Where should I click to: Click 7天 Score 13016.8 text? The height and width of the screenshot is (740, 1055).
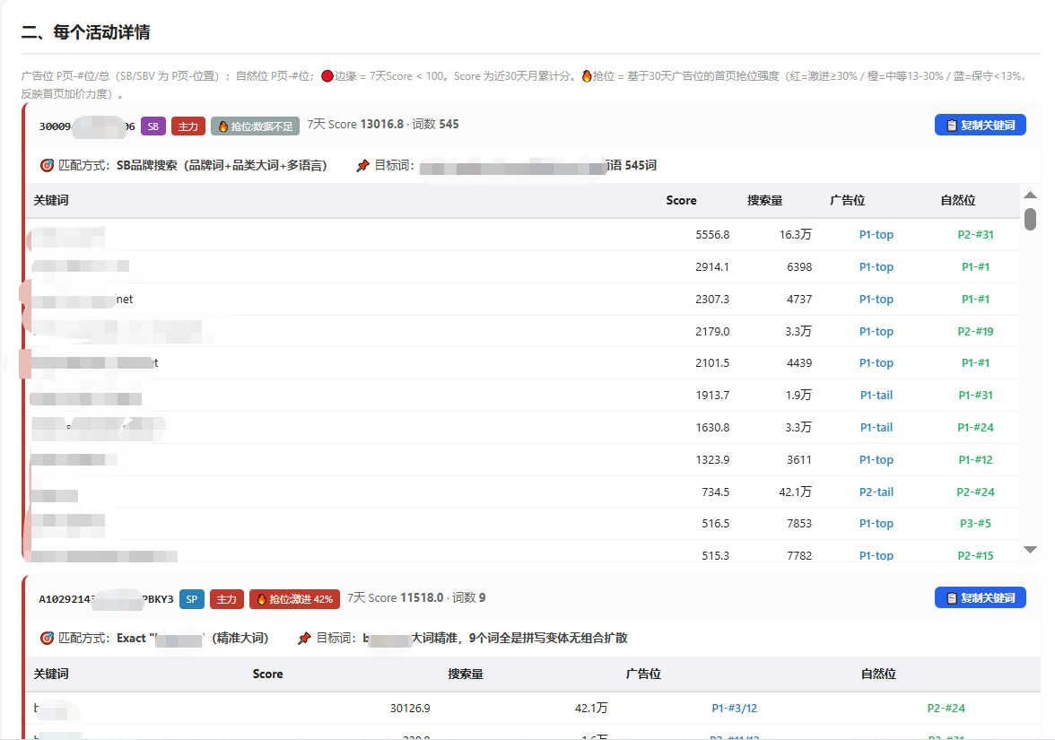click(355, 125)
